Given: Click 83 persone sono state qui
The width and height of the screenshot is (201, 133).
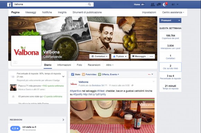Looking at the screenshot, I should pos(30,97).
